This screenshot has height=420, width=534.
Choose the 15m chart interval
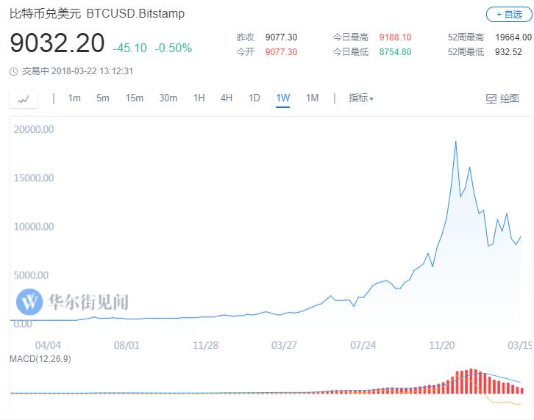coord(134,98)
